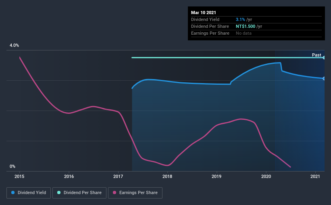
Task: Click the NT$1.500 dividend per share value
Action: point(246,26)
